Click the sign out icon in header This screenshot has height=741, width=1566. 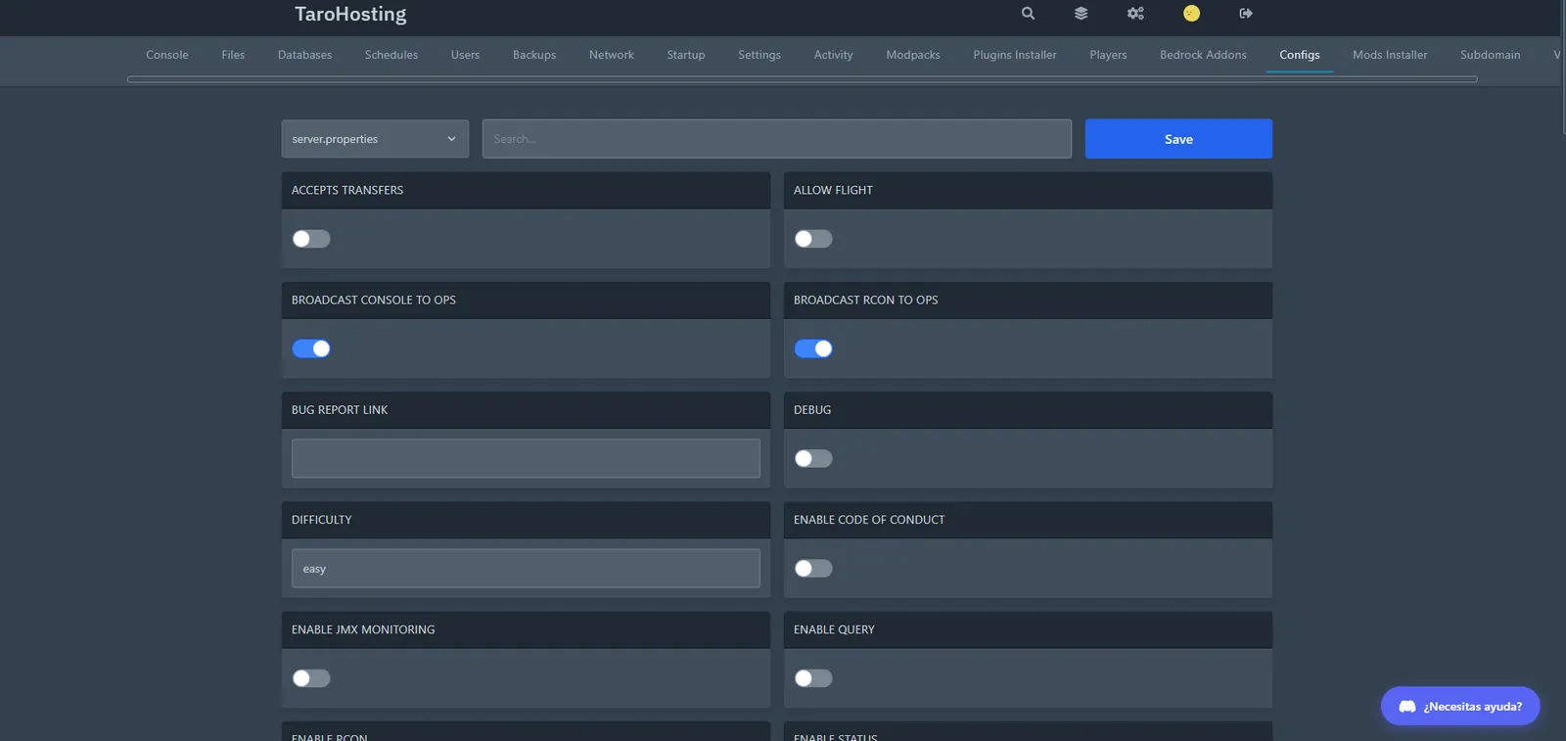point(1246,14)
